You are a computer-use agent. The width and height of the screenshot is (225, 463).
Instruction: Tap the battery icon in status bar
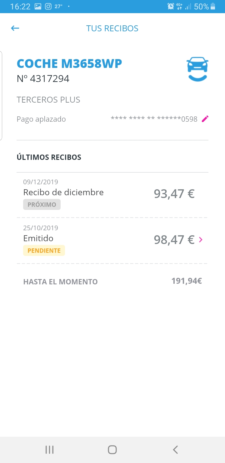(x=213, y=7)
